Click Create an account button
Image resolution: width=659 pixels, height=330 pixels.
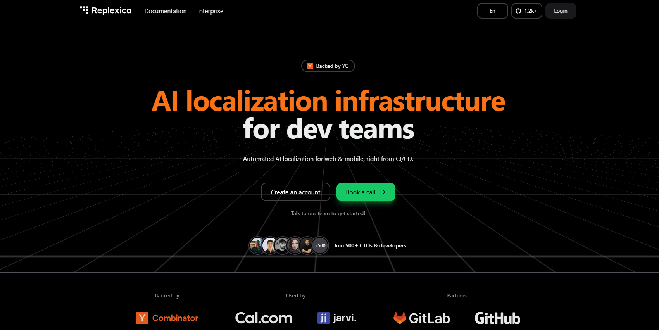(295, 192)
